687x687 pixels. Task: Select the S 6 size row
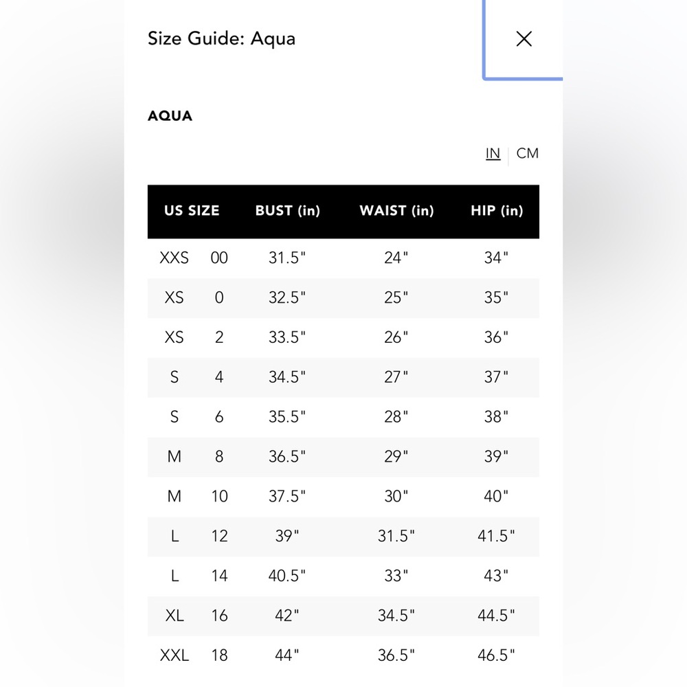pyautogui.click(x=343, y=417)
